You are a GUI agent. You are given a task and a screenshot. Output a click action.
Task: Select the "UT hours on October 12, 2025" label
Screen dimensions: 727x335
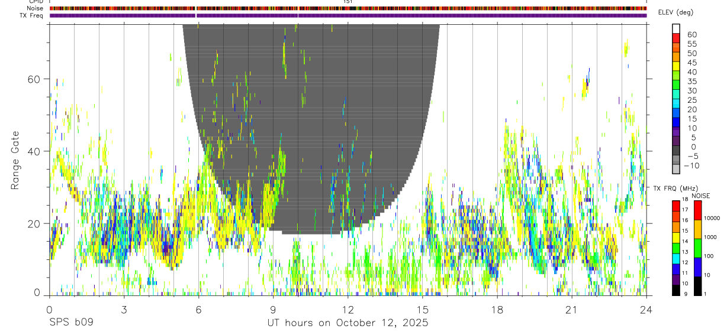(x=348, y=323)
